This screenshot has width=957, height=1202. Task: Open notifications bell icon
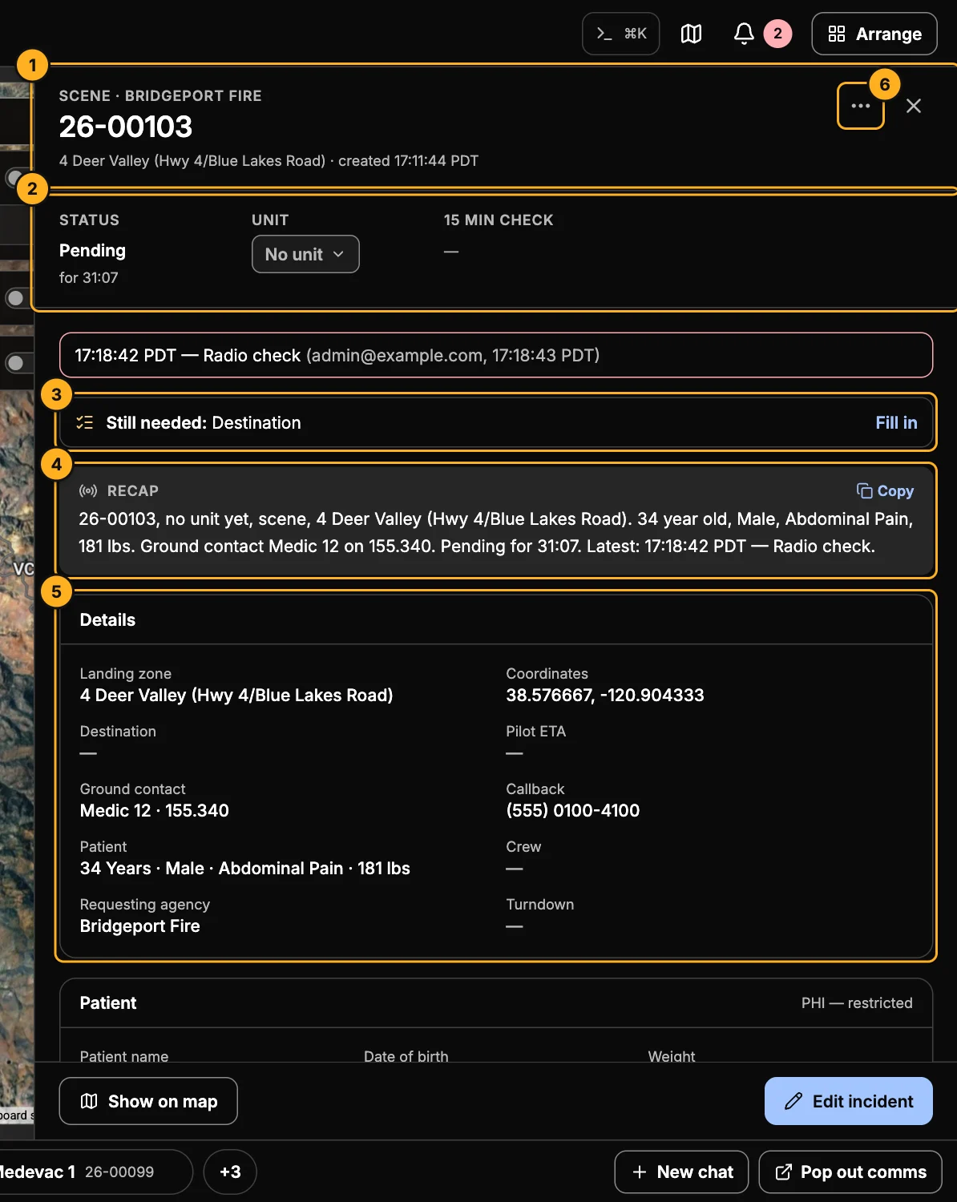[x=744, y=34]
